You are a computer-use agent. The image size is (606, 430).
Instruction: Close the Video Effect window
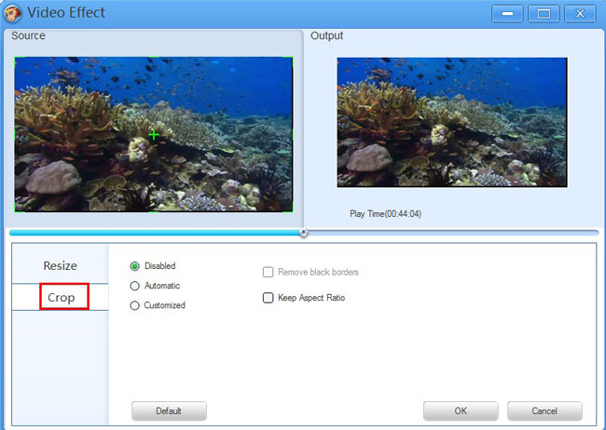(x=580, y=14)
